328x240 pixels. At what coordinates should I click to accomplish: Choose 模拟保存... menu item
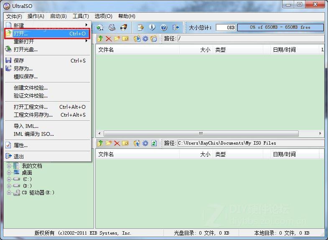(47, 77)
